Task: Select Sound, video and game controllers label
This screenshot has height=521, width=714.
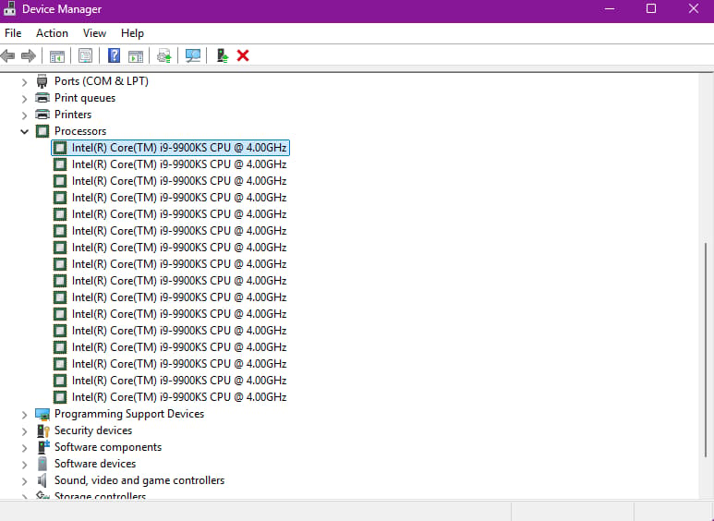Action: pyautogui.click(x=139, y=480)
